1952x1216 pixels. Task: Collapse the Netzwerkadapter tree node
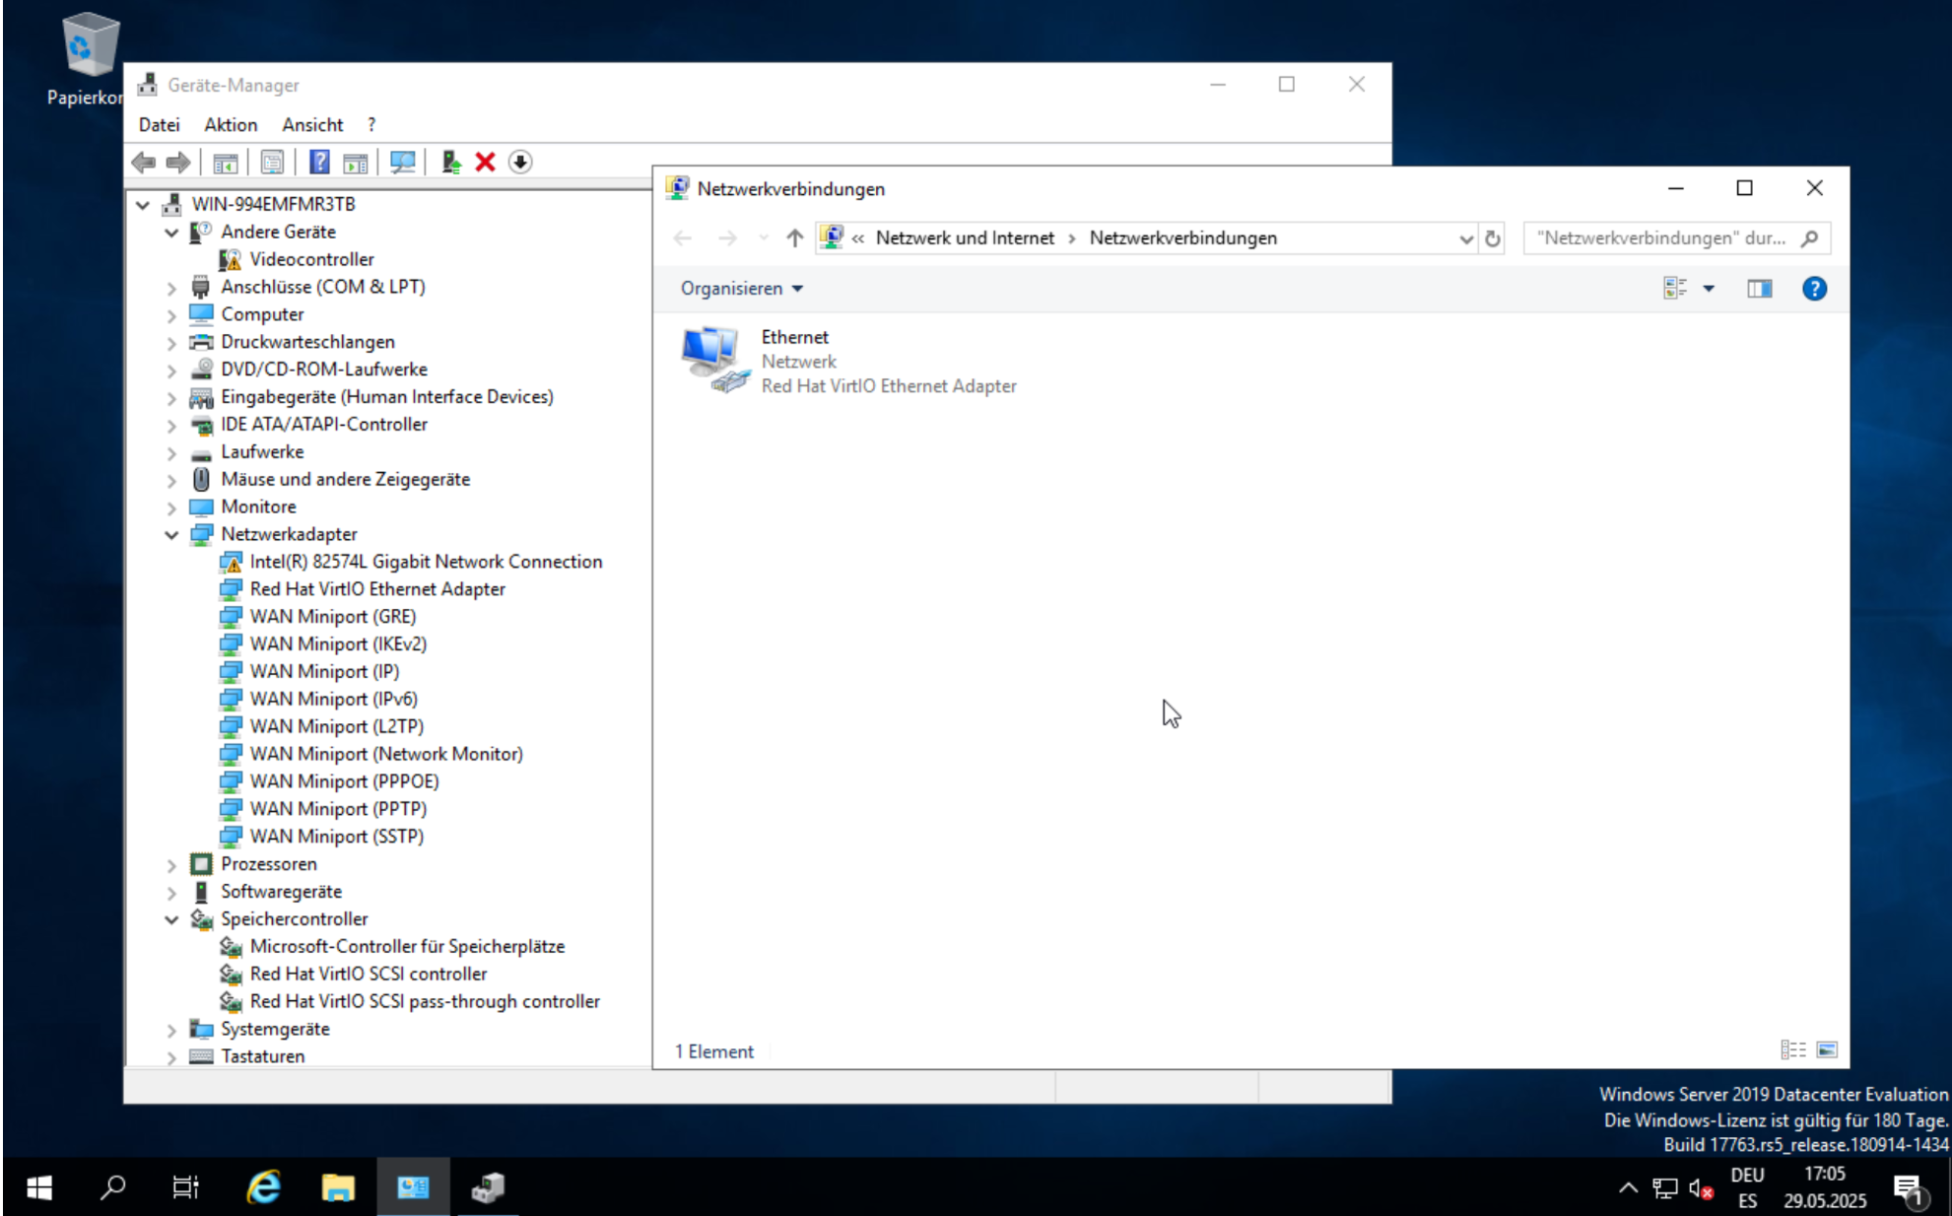171,535
